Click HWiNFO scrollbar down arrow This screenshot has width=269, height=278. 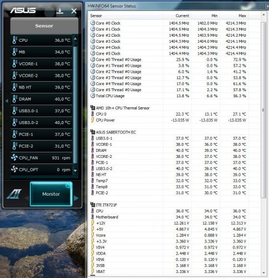(x=263, y=273)
